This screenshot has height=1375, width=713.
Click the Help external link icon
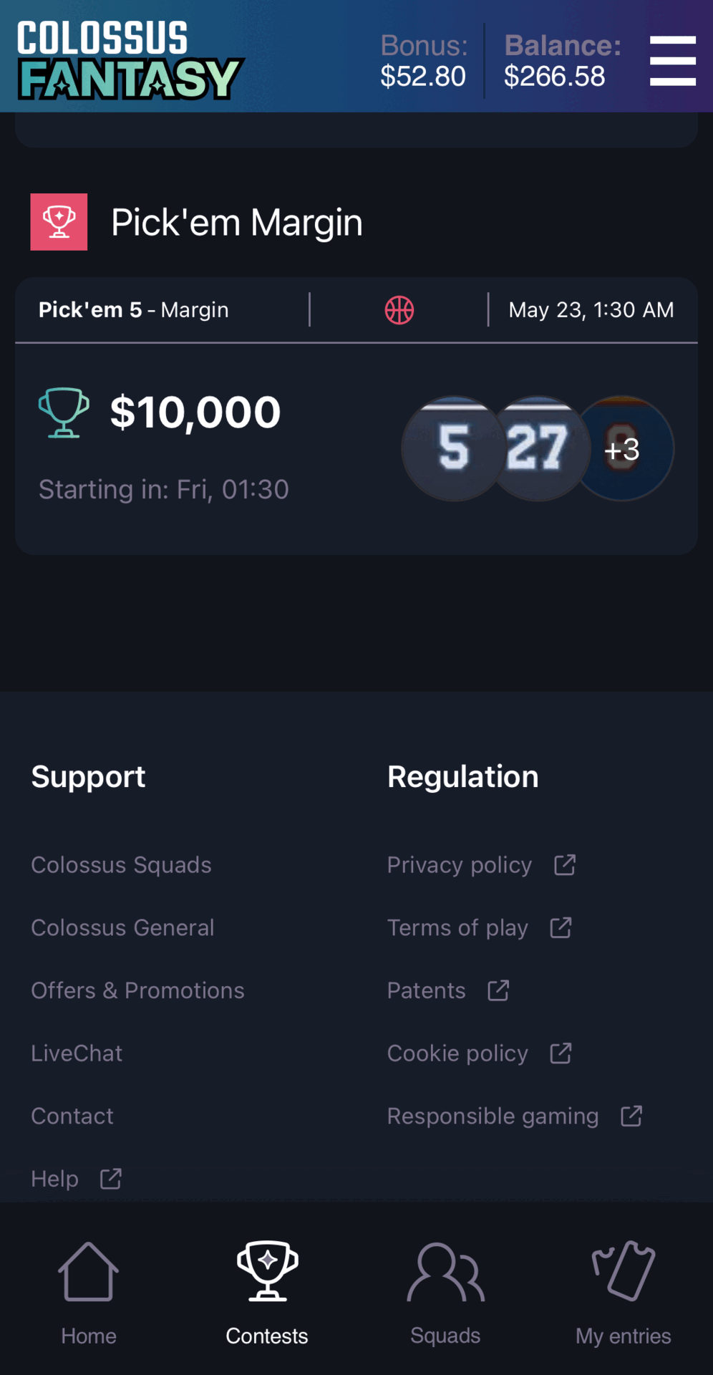tap(111, 1179)
